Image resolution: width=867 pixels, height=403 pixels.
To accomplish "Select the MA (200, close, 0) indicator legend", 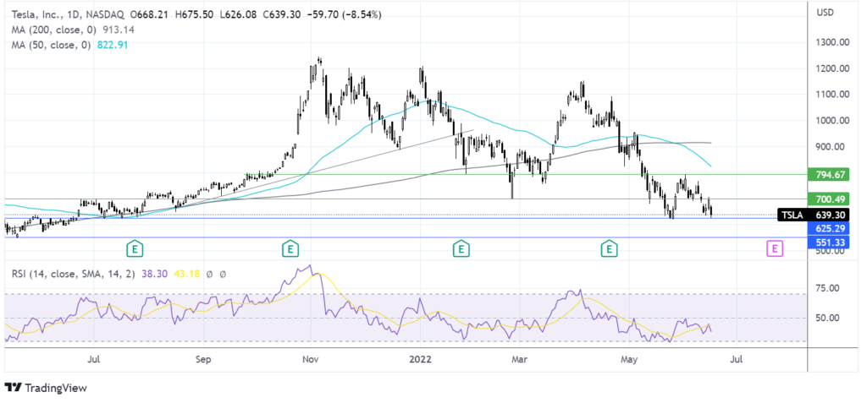I will pos(54,30).
